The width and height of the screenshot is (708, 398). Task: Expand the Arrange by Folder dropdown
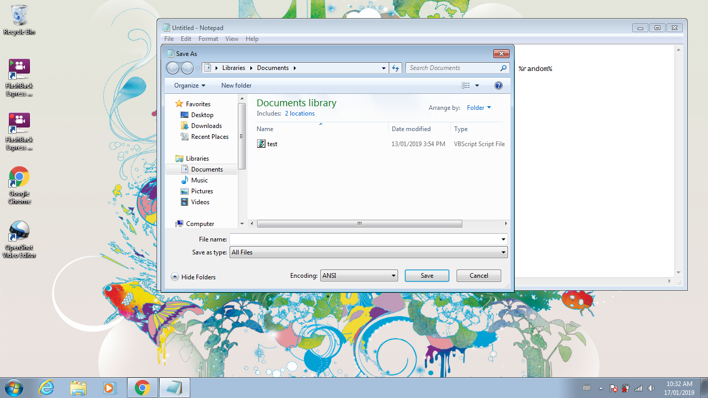coord(478,108)
